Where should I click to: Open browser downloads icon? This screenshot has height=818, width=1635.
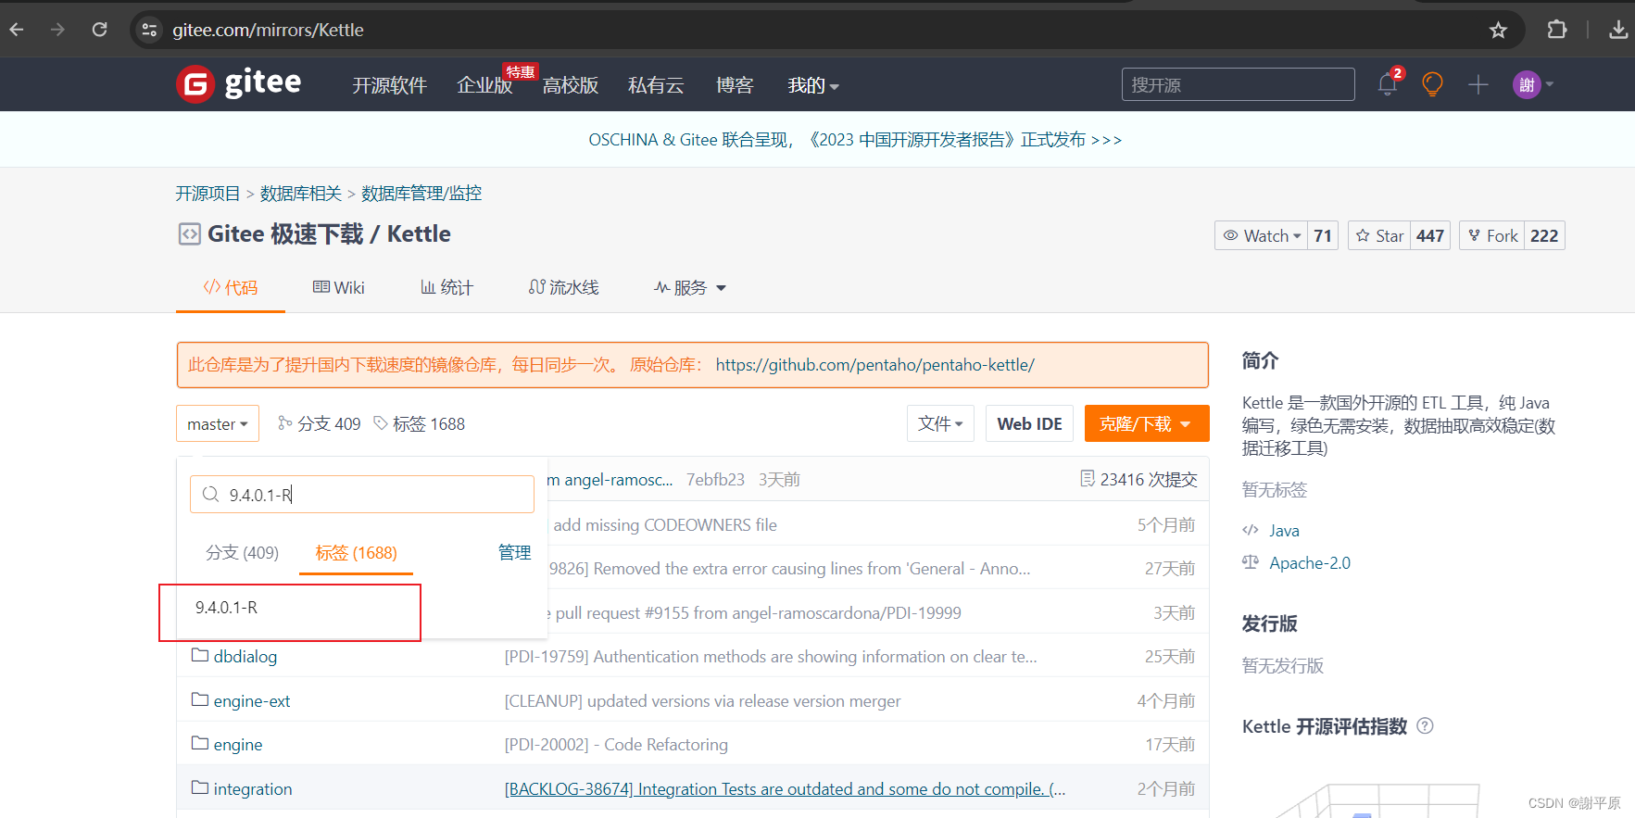1617,30
